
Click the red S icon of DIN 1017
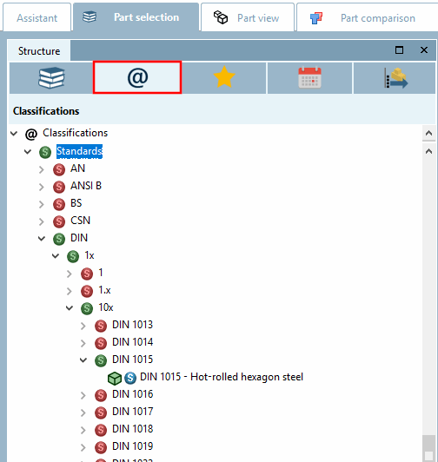click(101, 412)
